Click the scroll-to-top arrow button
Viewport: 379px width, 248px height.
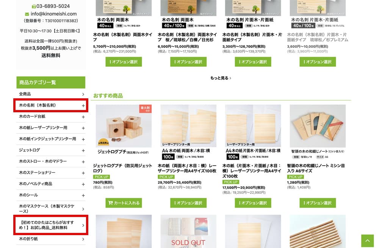click(367, 240)
